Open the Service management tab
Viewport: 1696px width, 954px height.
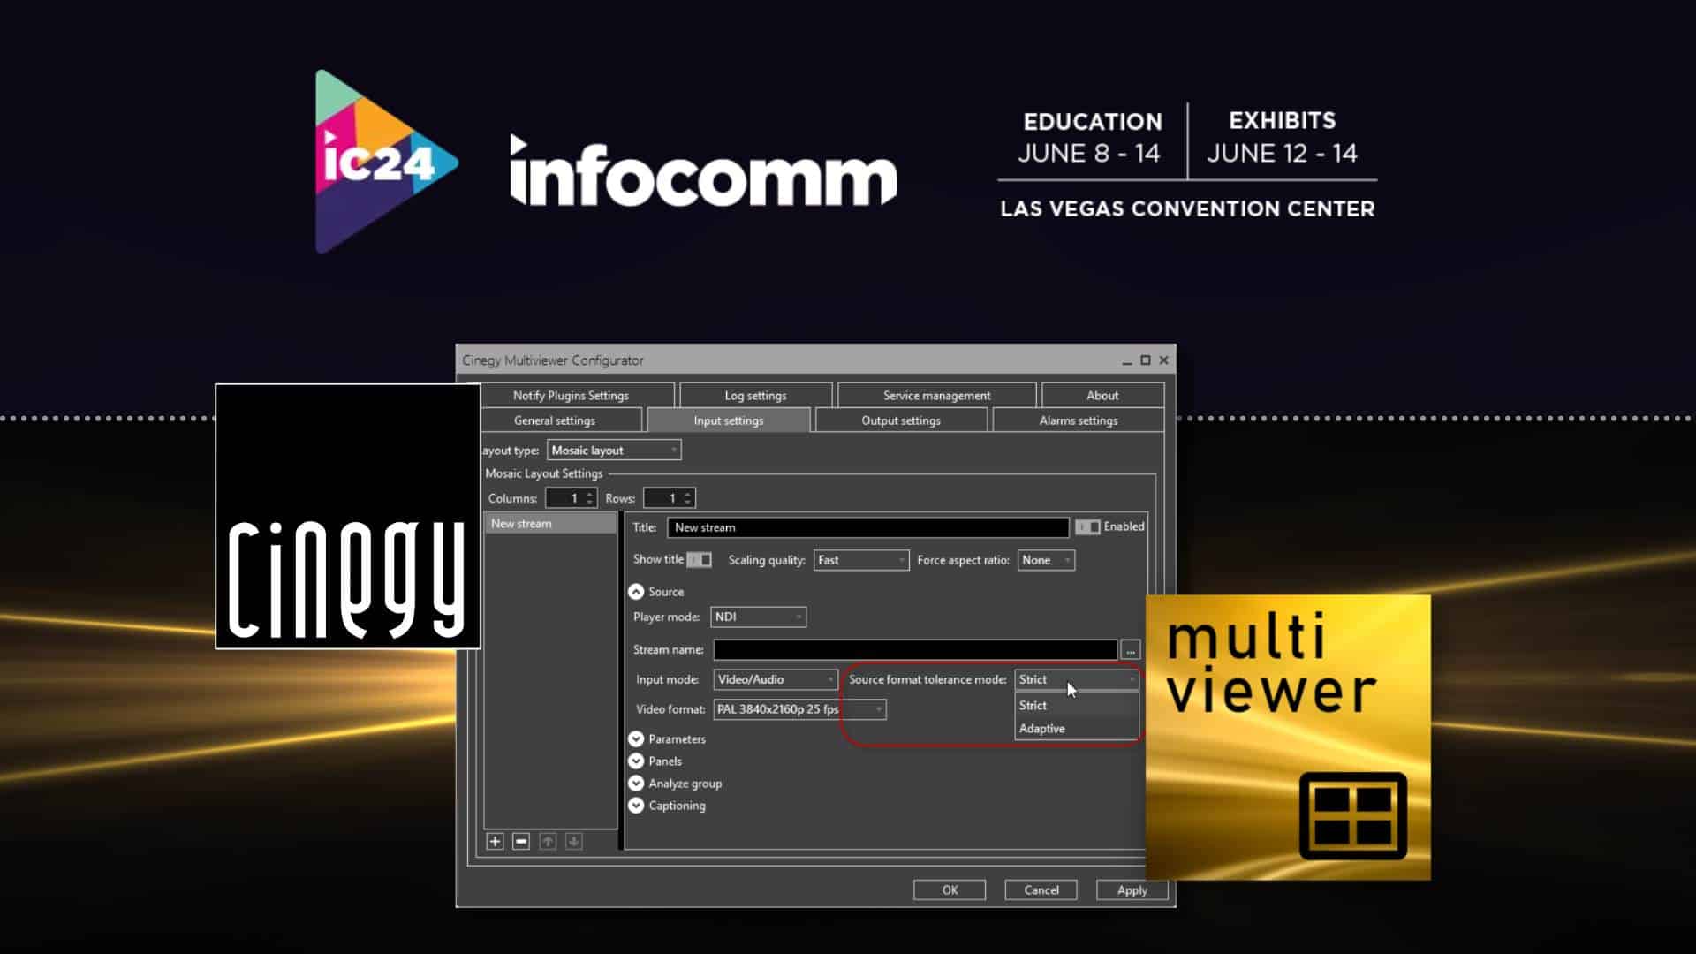pos(936,395)
